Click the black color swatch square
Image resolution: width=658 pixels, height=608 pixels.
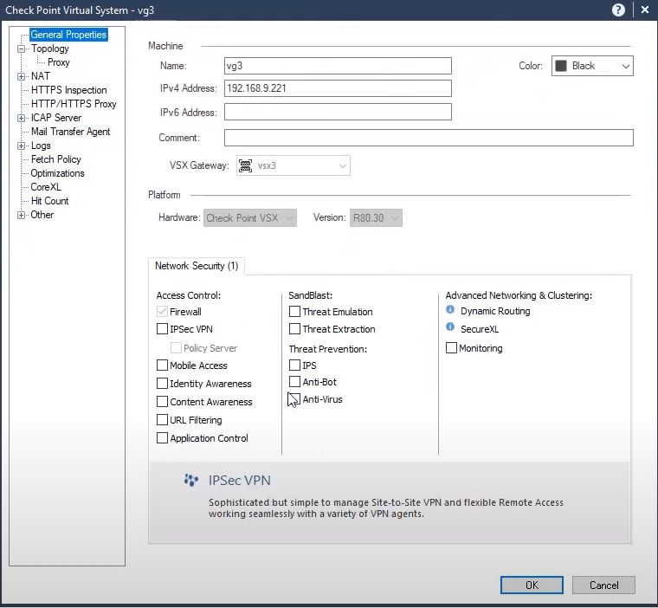tap(561, 66)
